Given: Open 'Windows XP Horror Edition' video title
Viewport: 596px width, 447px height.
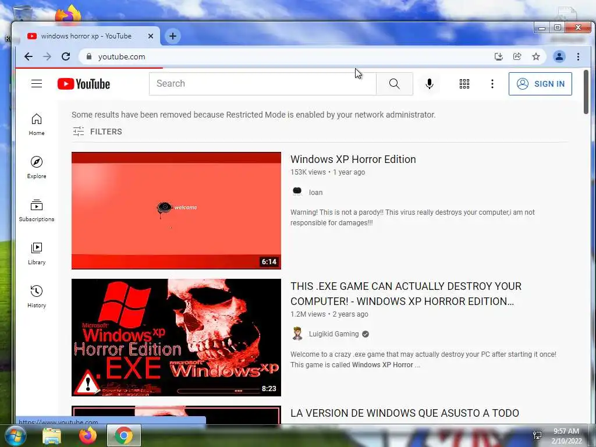Looking at the screenshot, I should pyautogui.click(x=353, y=159).
